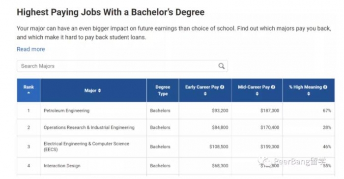Click the Major column header text
The width and height of the screenshot is (344, 179).
pyautogui.click(x=90, y=90)
